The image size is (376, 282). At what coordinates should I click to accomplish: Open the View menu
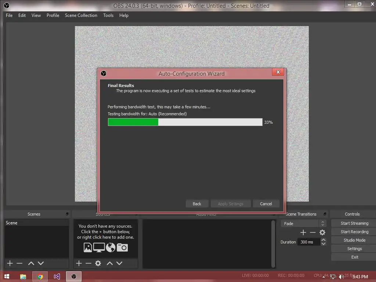(x=36, y=15)
